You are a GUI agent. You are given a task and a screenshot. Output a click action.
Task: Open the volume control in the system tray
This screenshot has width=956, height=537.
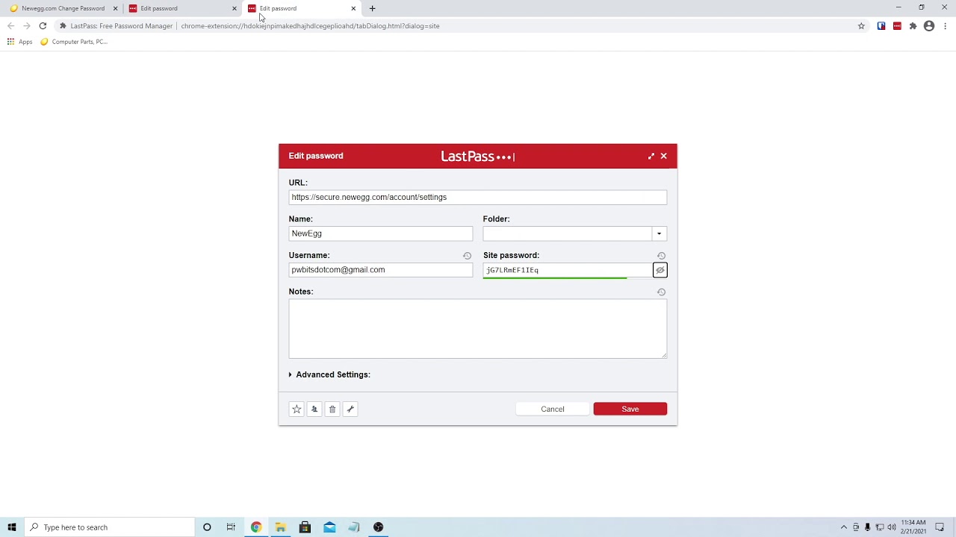[x=892, y=527]
